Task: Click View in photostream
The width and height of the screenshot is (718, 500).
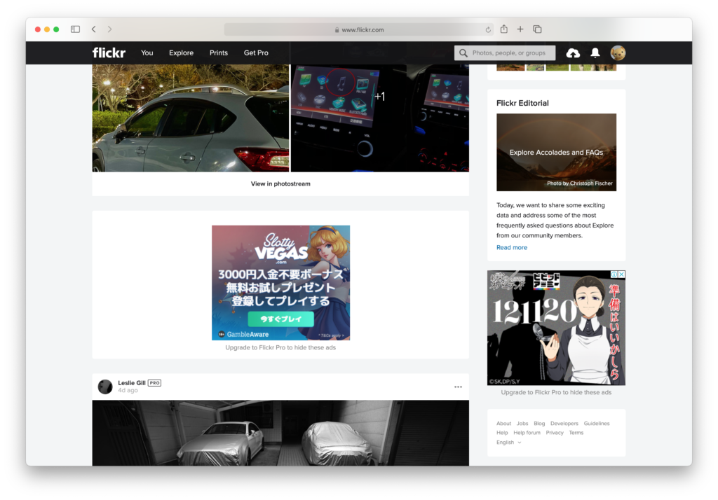Action: (x=280, y=184)
